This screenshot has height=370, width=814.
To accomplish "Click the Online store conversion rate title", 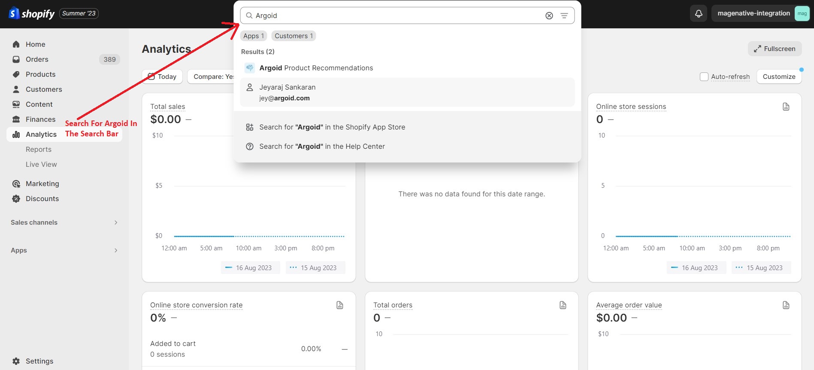I will click(x=196, y=305).
